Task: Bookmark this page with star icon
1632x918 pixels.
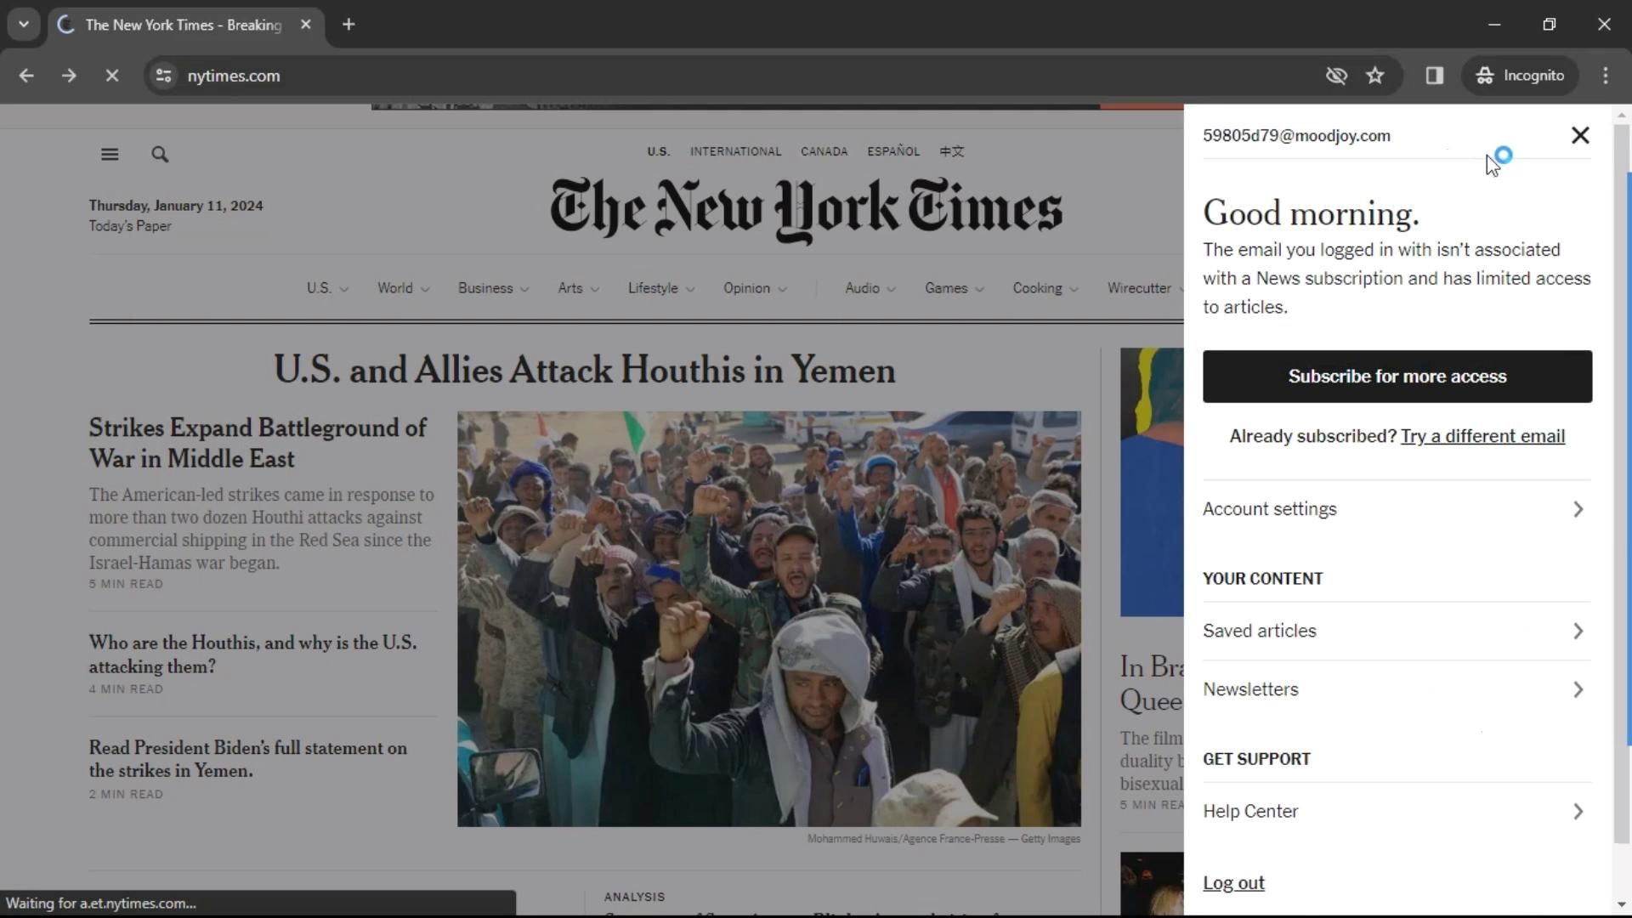Action: [x=1375, y=76]
